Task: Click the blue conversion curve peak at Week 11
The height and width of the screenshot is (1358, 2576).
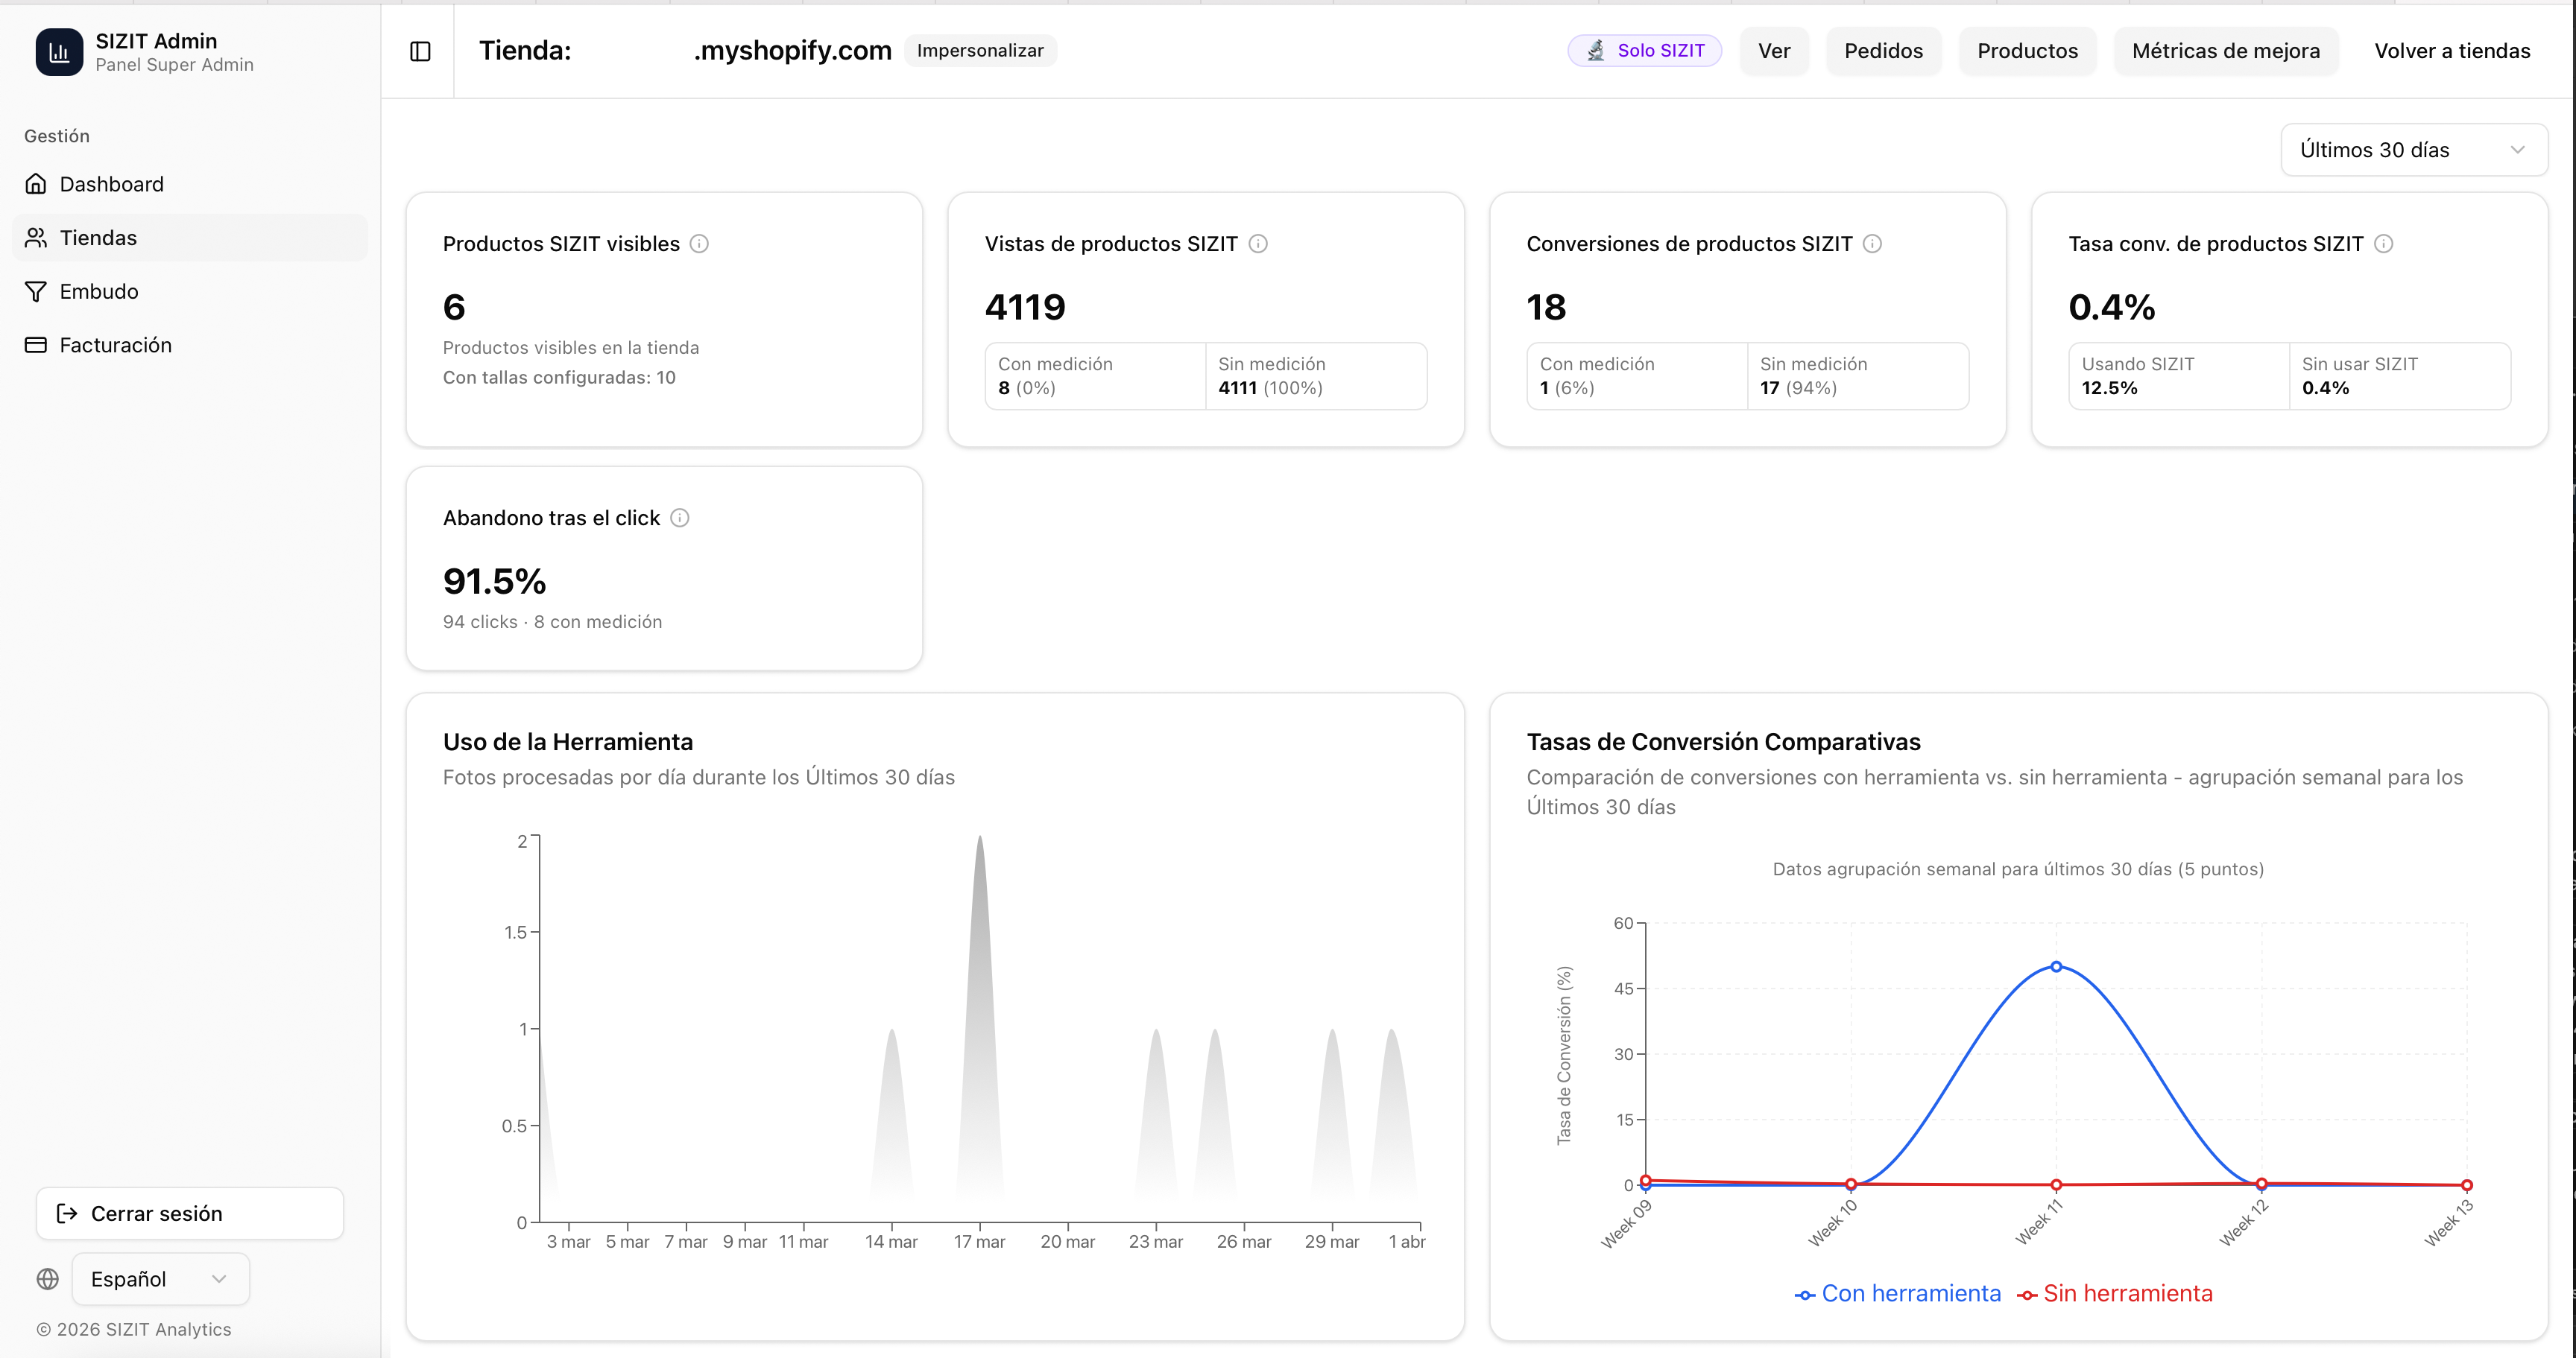Action: 2054,965
